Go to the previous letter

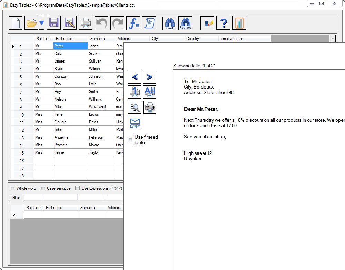(135, 77)
